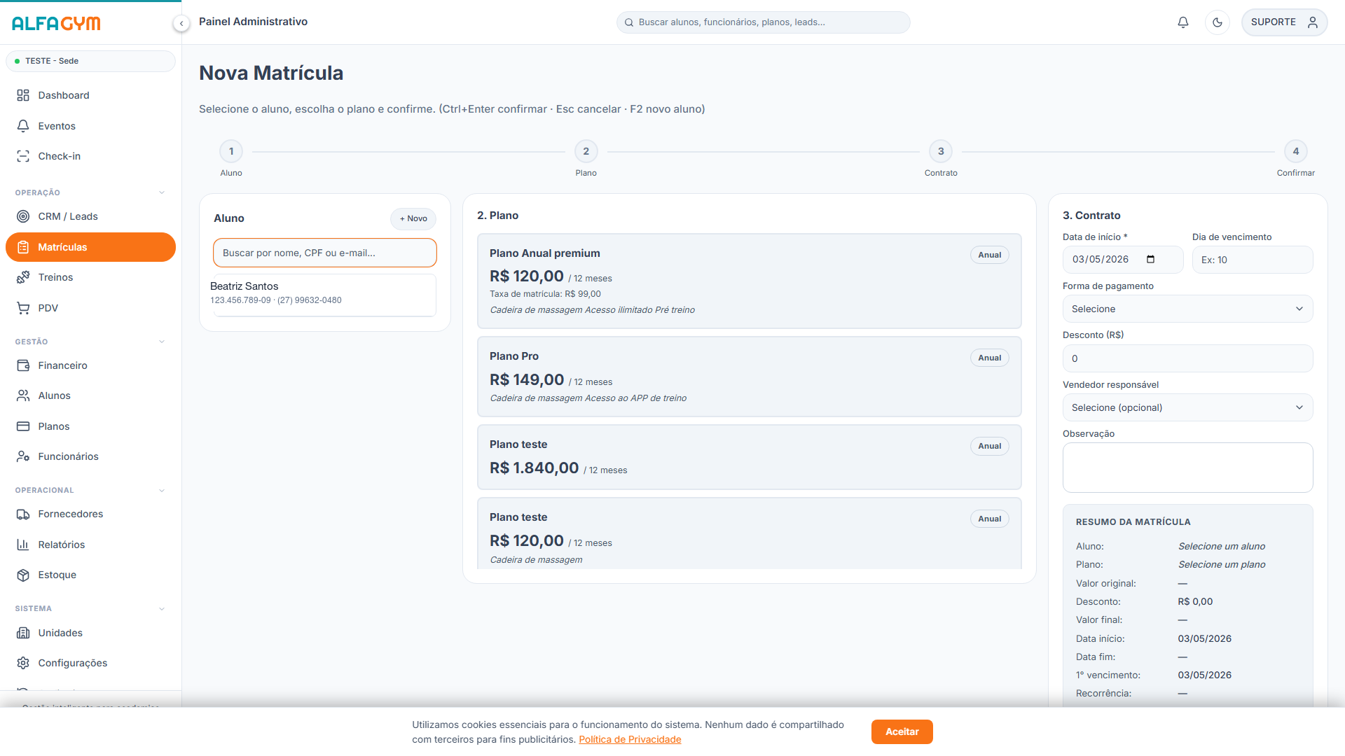Click RESUMO DA MATRÍCULA heading

(1133, 521)
